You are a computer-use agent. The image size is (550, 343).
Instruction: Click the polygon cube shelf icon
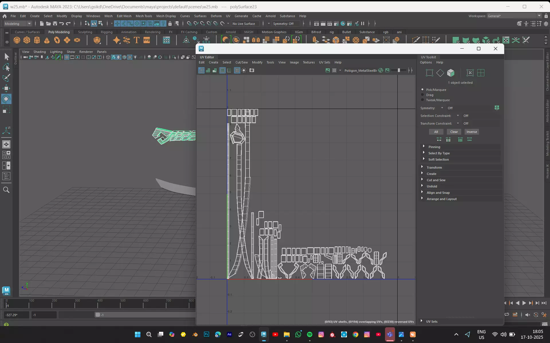click(27, 40)
